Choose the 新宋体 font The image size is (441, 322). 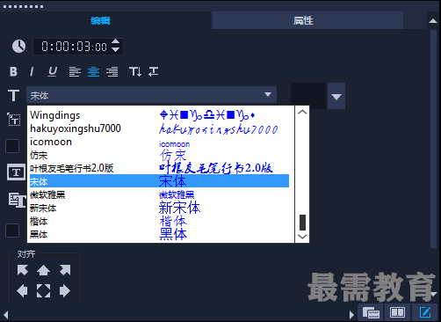(159, 208)
